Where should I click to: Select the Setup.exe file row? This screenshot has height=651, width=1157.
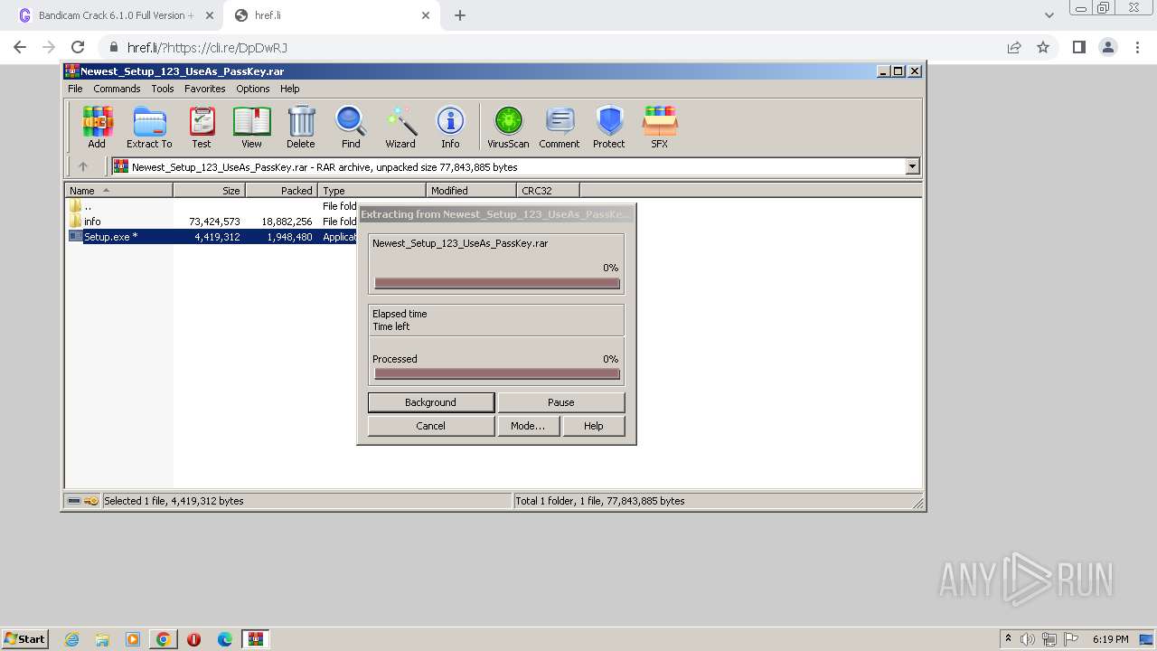pyautogui.click(x=213, y=237)
